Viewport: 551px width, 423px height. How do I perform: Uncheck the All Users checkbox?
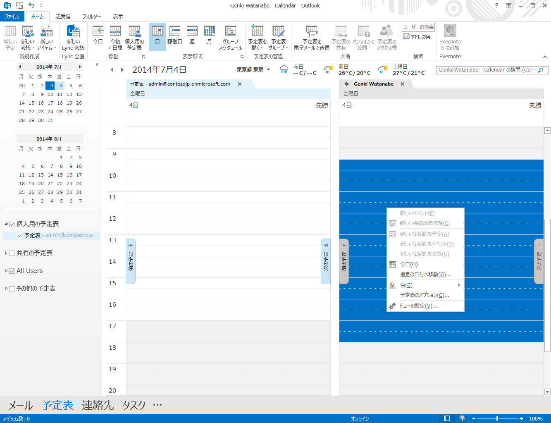pyautogui.click(x=12, y=271)
